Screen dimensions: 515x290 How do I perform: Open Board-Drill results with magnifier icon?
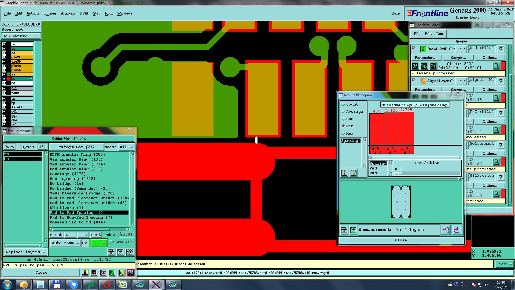point(496,66)
